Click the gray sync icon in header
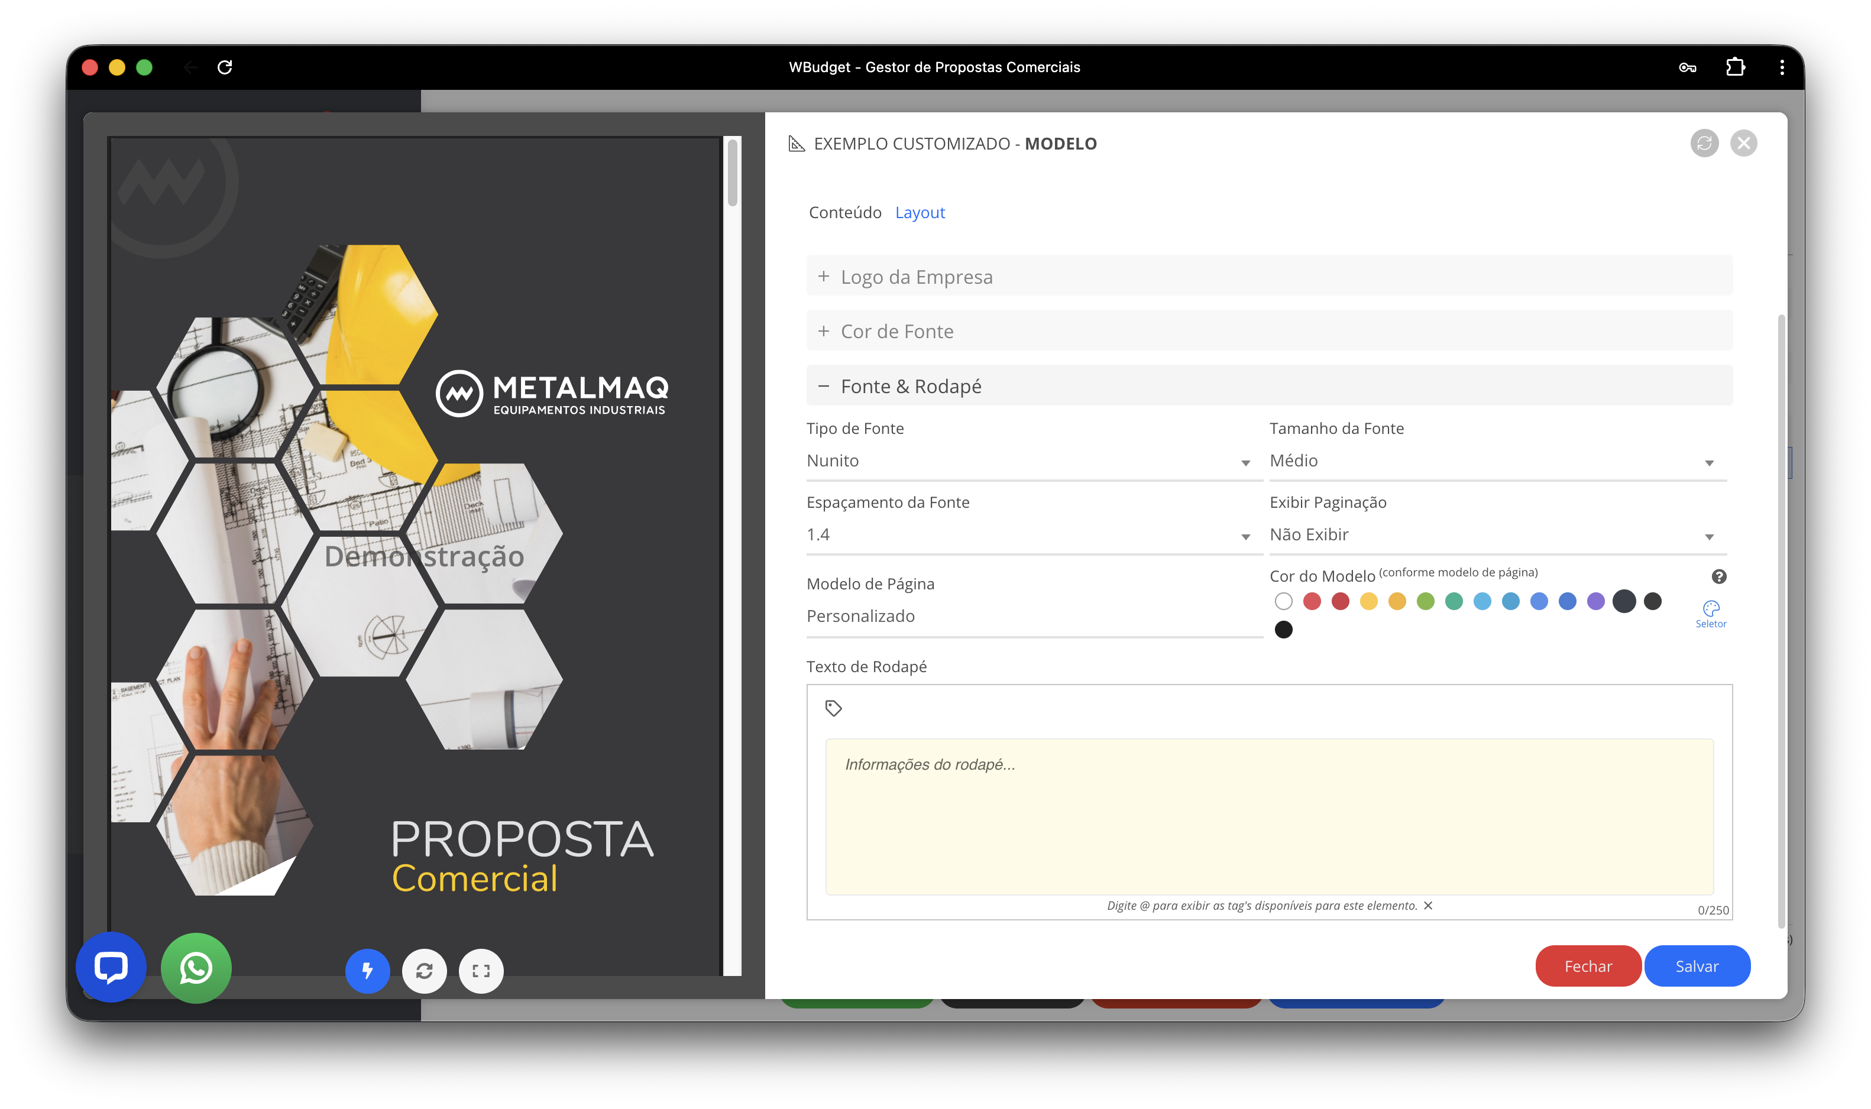This screenshot has height=1109, width=1871. point(1704,142)
